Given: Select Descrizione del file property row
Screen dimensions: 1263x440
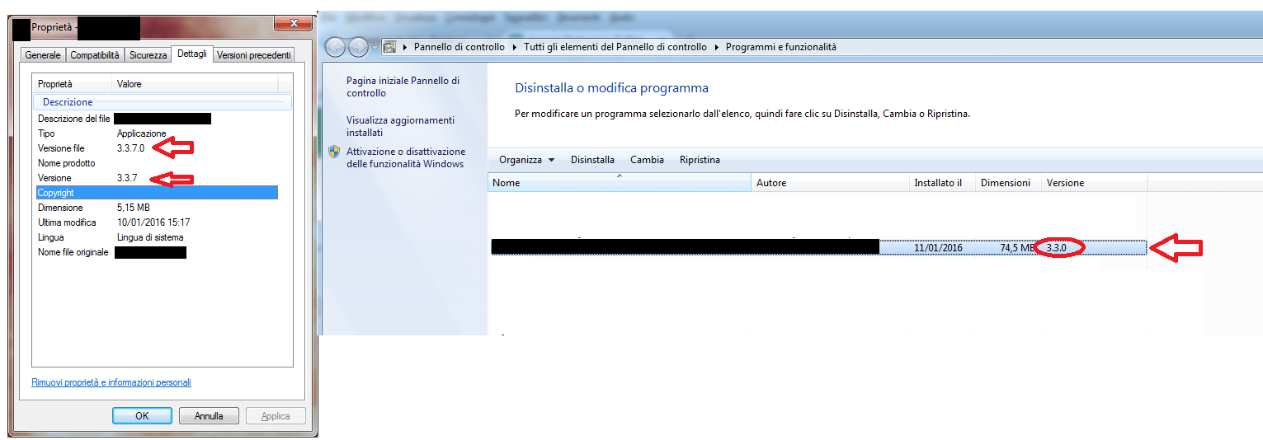Looking at the screenshot, I should click(157, 119).
